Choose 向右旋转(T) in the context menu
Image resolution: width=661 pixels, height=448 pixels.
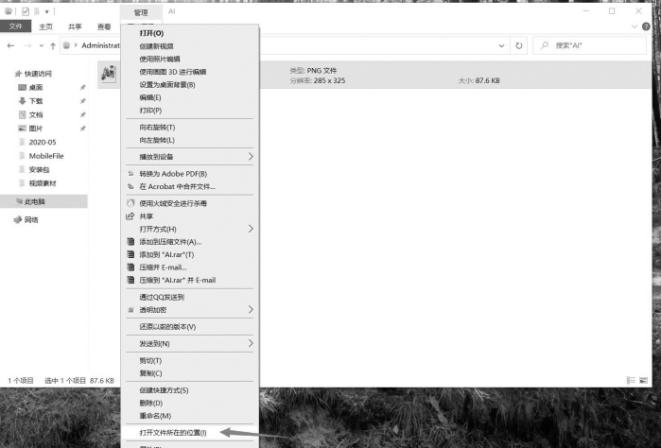point(190,128)
